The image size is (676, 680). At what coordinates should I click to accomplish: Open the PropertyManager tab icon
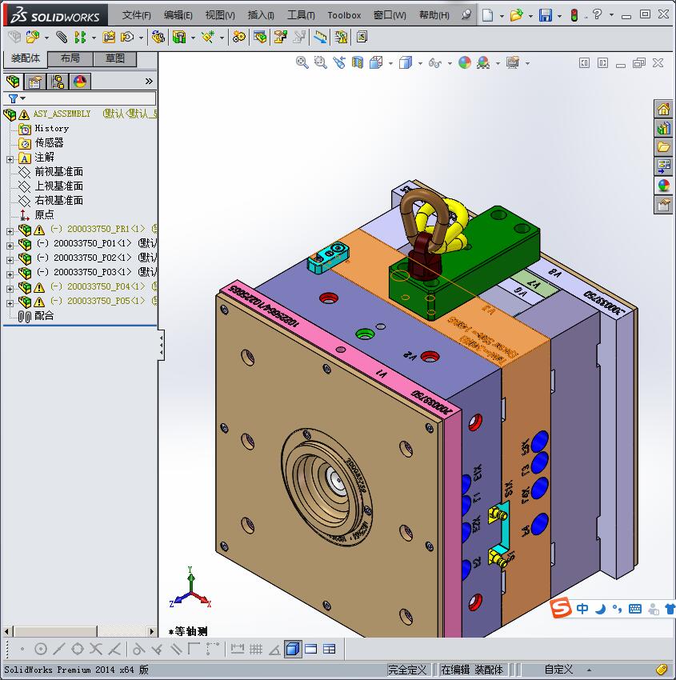pos(35,82)
